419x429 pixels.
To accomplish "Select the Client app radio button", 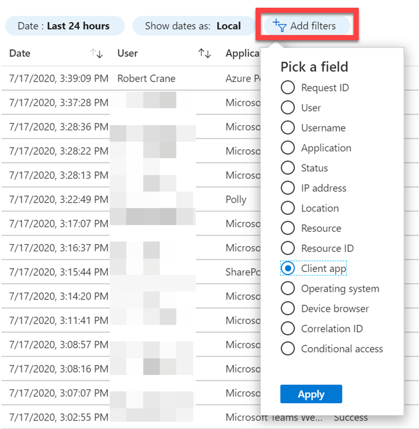I will tap(288, 269).
